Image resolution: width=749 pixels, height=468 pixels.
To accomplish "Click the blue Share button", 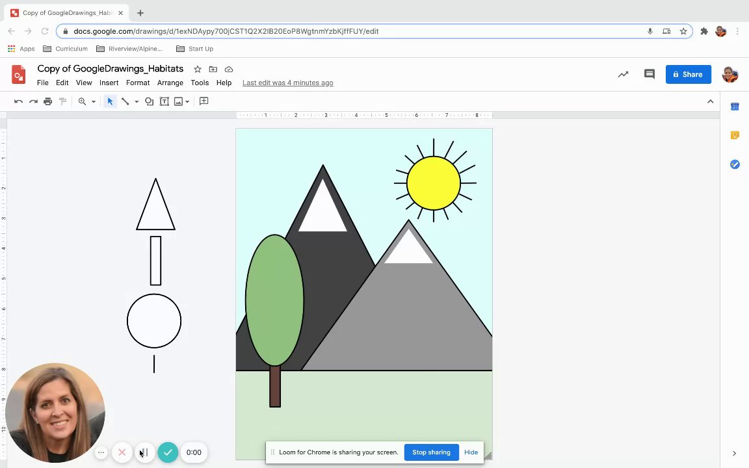I will [688, 74].
